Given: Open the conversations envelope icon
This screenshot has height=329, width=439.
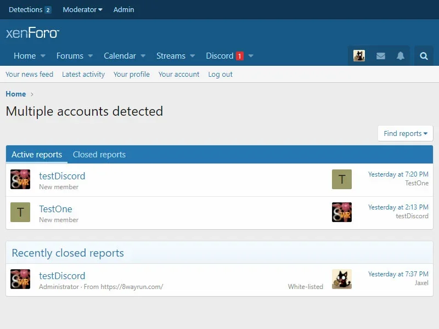Looking at the screenshot, I should click(x=380, y=56).
